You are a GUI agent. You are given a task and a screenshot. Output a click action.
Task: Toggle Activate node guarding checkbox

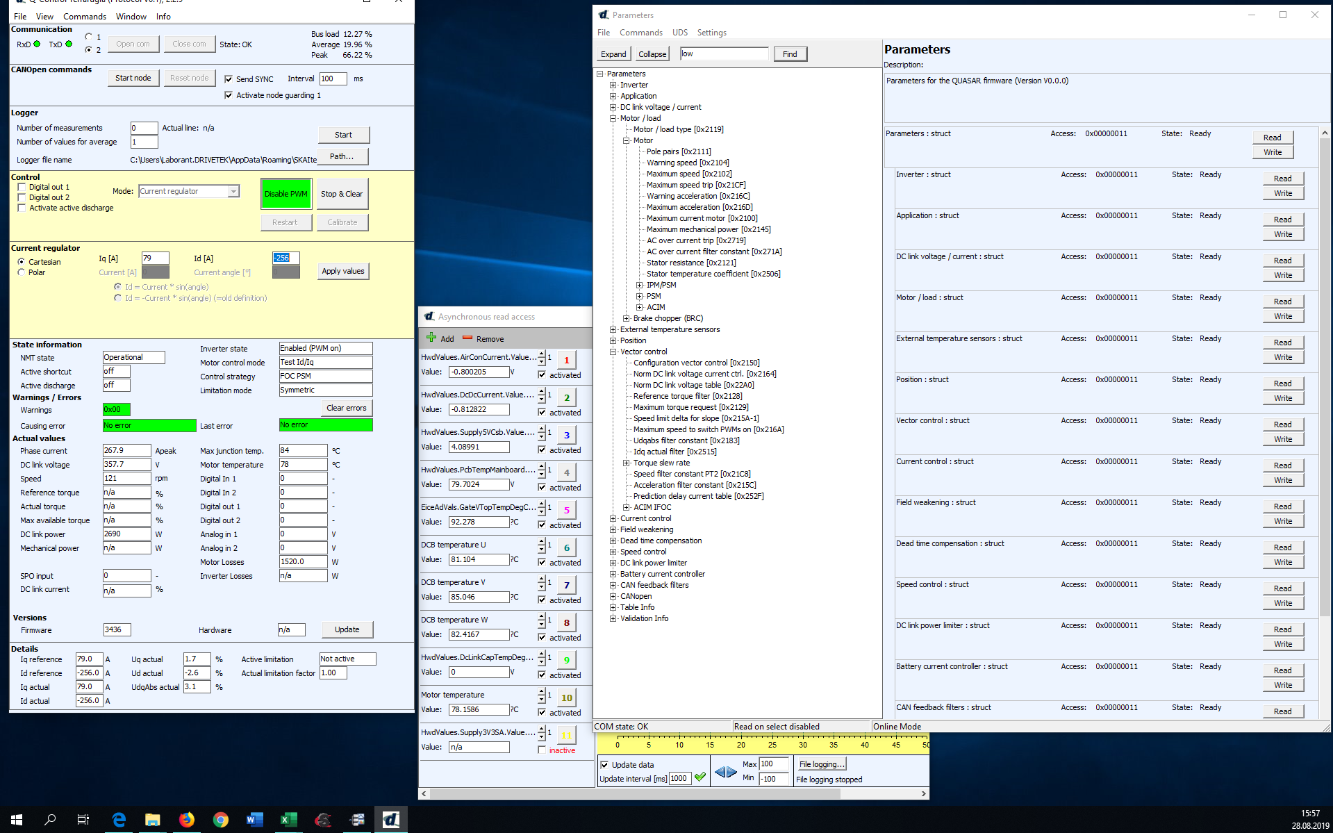point(229,95)
